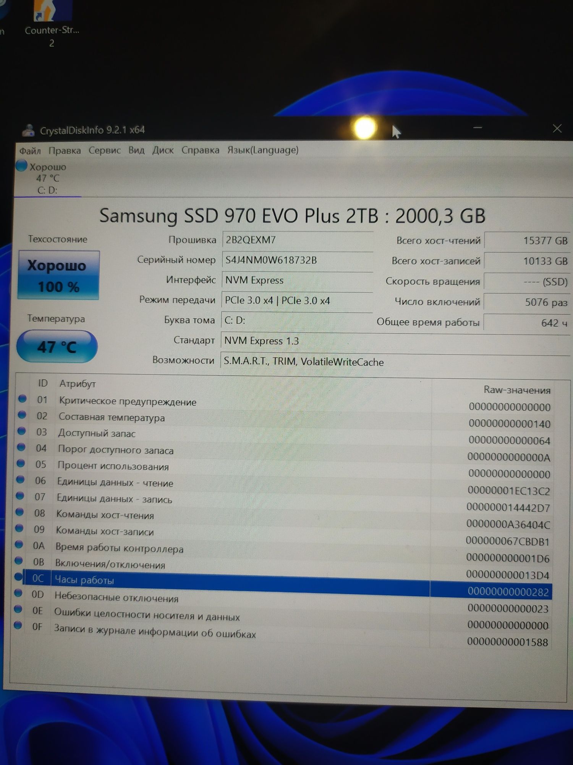Click the status dot for attribute 0F

(18, 625)
